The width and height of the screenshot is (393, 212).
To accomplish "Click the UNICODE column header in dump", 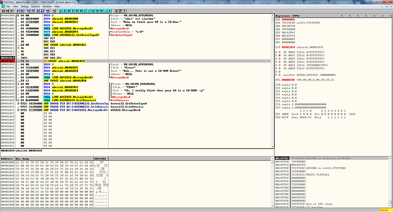I will pyautogui.click(x=101, y=159).
